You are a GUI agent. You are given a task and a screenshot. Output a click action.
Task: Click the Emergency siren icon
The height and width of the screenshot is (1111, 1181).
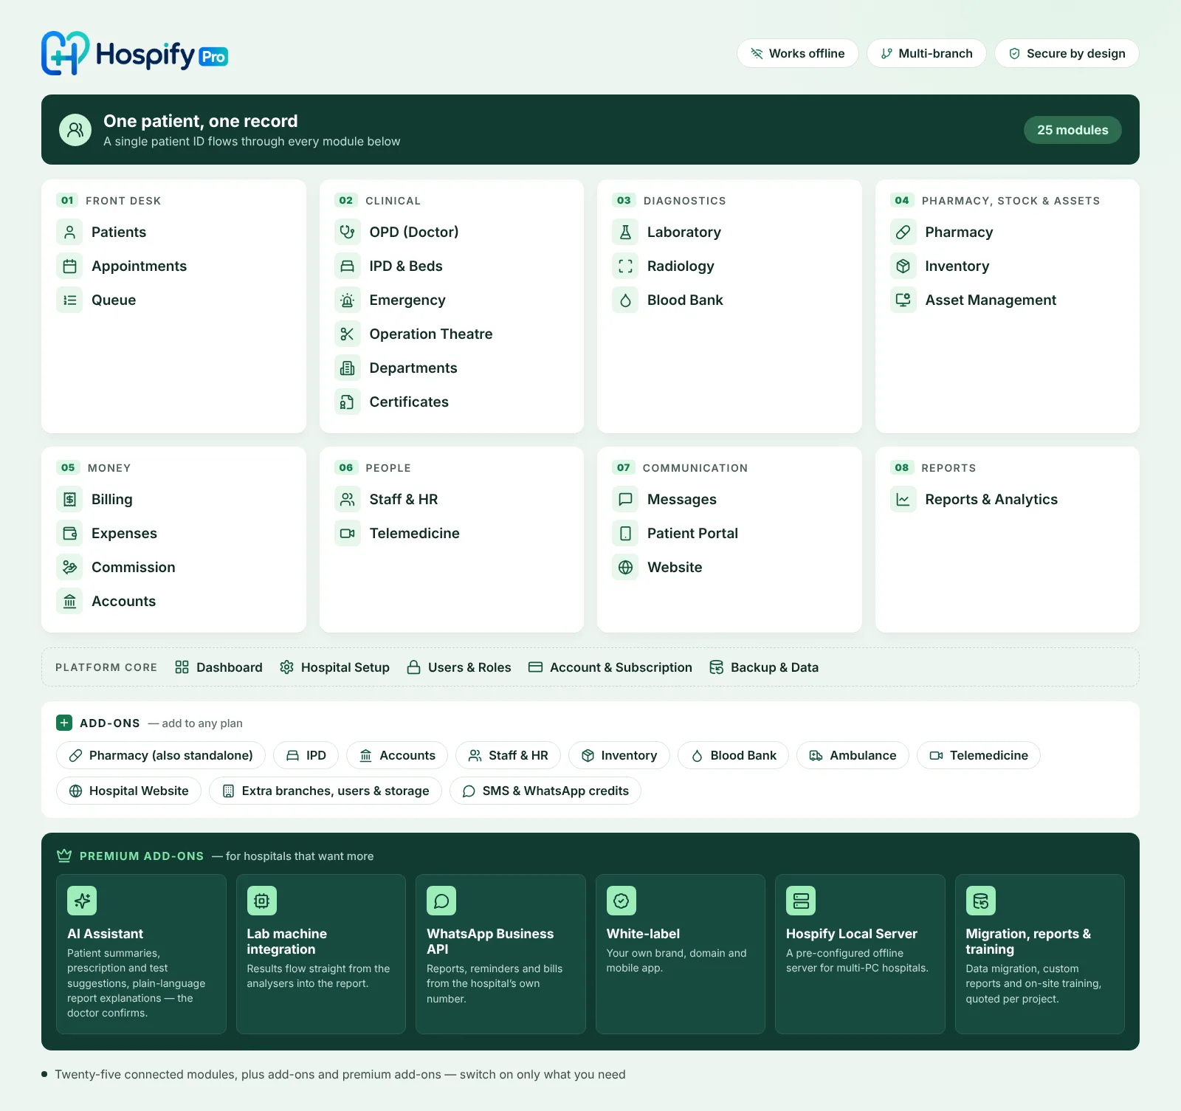tap(348, 300)
